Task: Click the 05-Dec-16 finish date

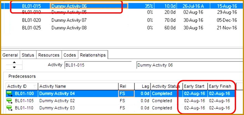Action: point(227,20)
